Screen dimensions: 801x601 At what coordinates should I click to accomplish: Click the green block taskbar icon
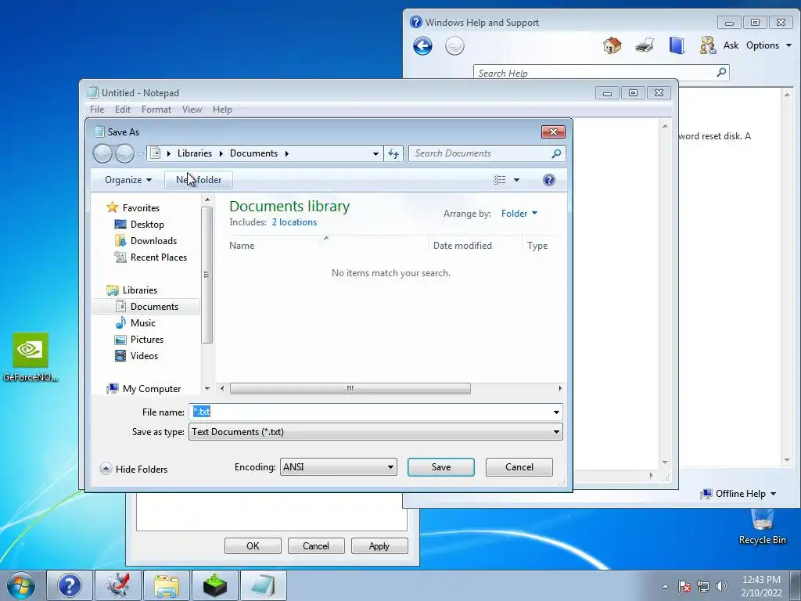click(214, 585)
